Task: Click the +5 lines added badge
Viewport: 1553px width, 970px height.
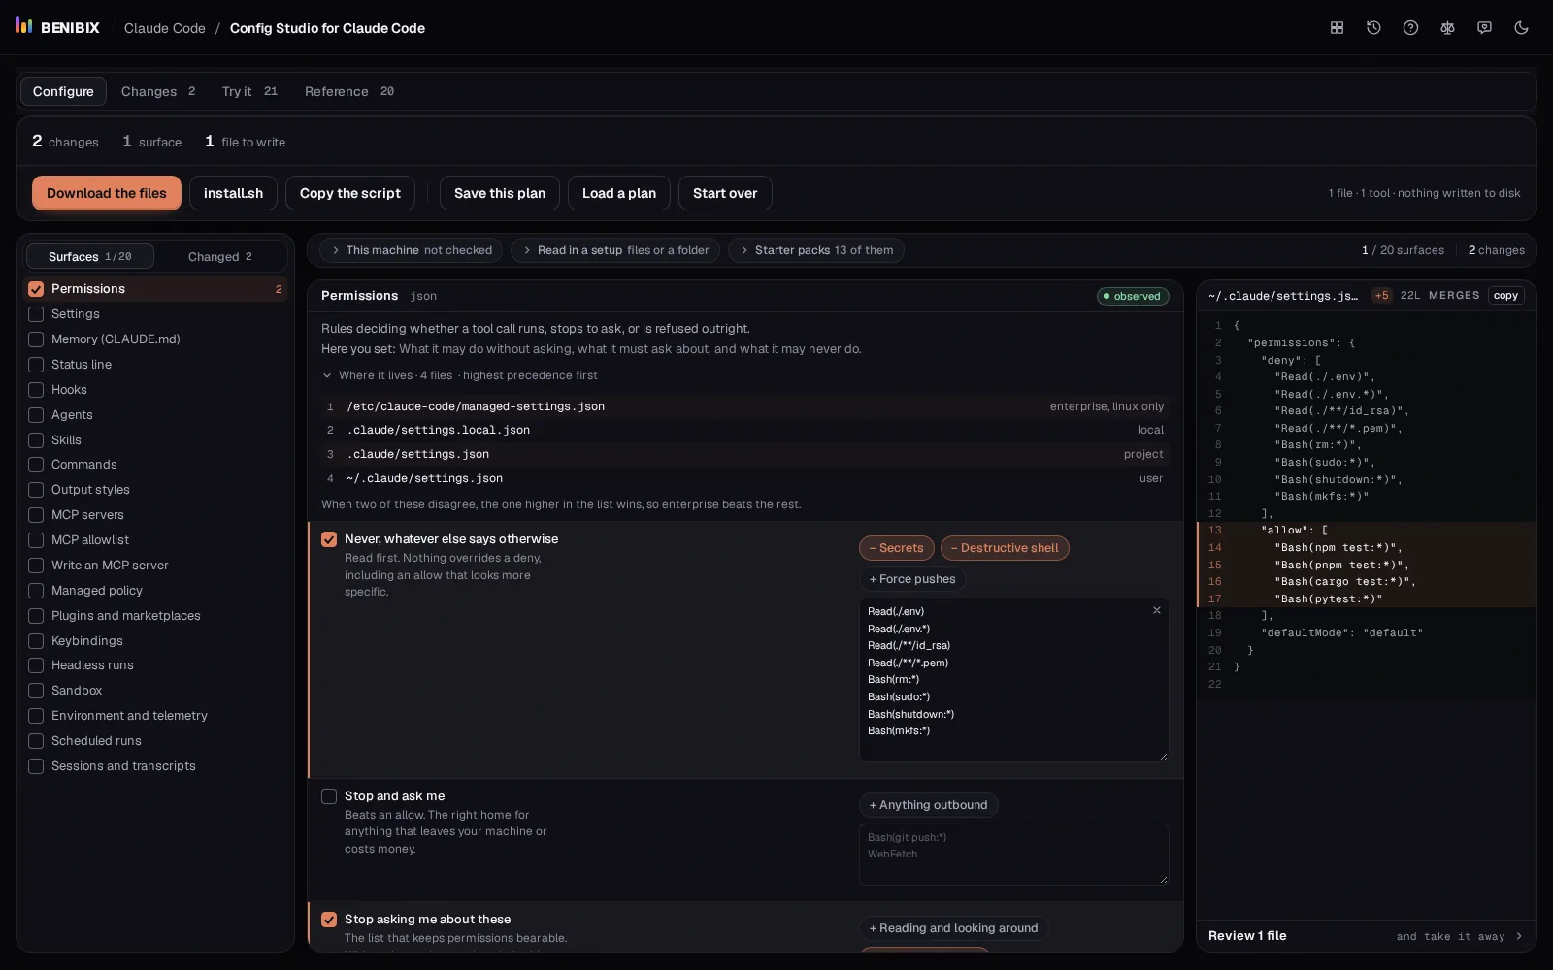Action: [1381, 295]
